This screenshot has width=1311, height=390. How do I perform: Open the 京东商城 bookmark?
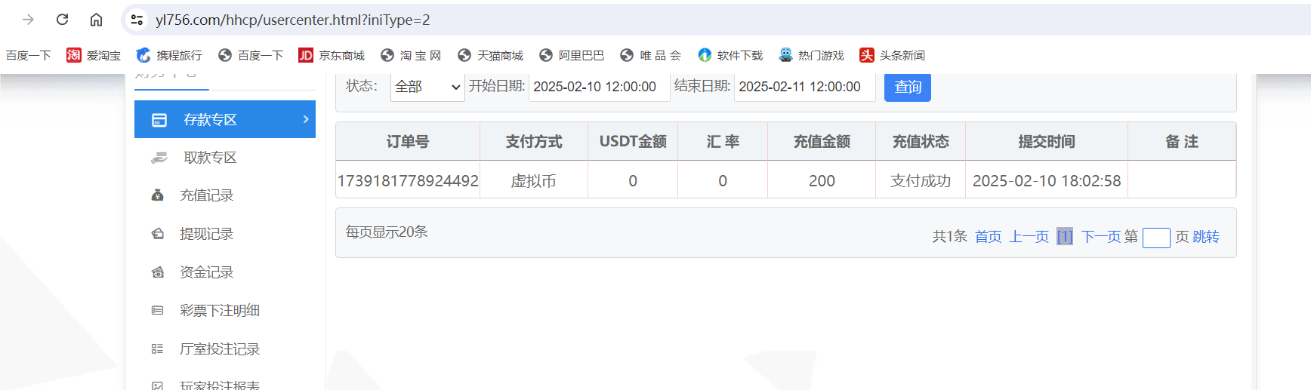(332, 55)
